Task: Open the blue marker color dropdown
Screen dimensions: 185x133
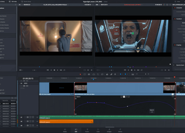Action: (x=127, y=74)
